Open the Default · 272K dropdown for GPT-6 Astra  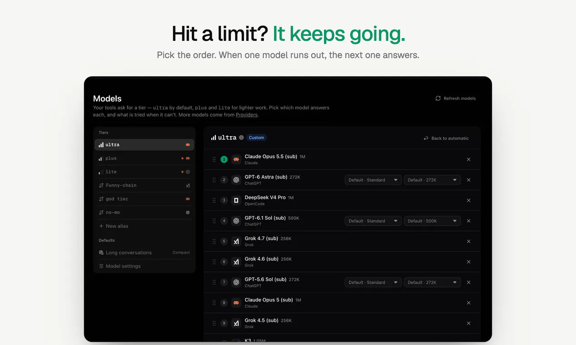pyautogui.click(x=432, y=180)
